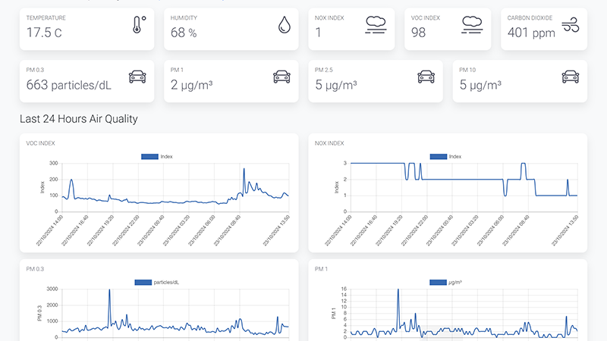The width and height of the screenshot is (607, 341).
Task: Toggle the particles/dL legend swatch in PM 0.3 chart
Action: pyautogui.click(x=143, y=282)
